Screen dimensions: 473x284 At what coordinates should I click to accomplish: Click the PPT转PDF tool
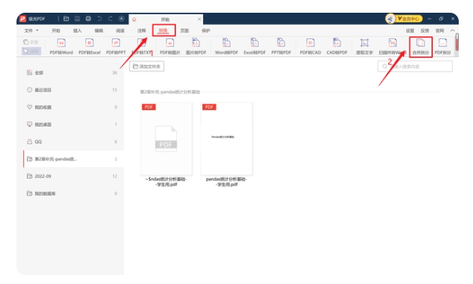point(281,46)
